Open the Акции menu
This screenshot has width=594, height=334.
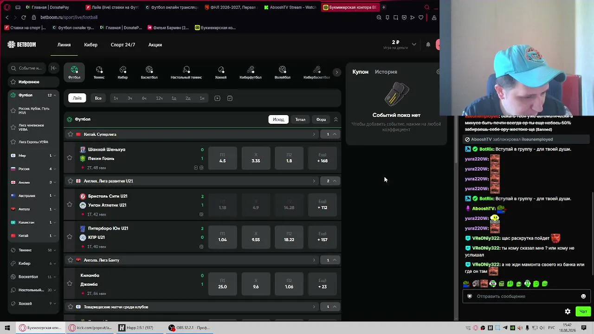(155, 45)
